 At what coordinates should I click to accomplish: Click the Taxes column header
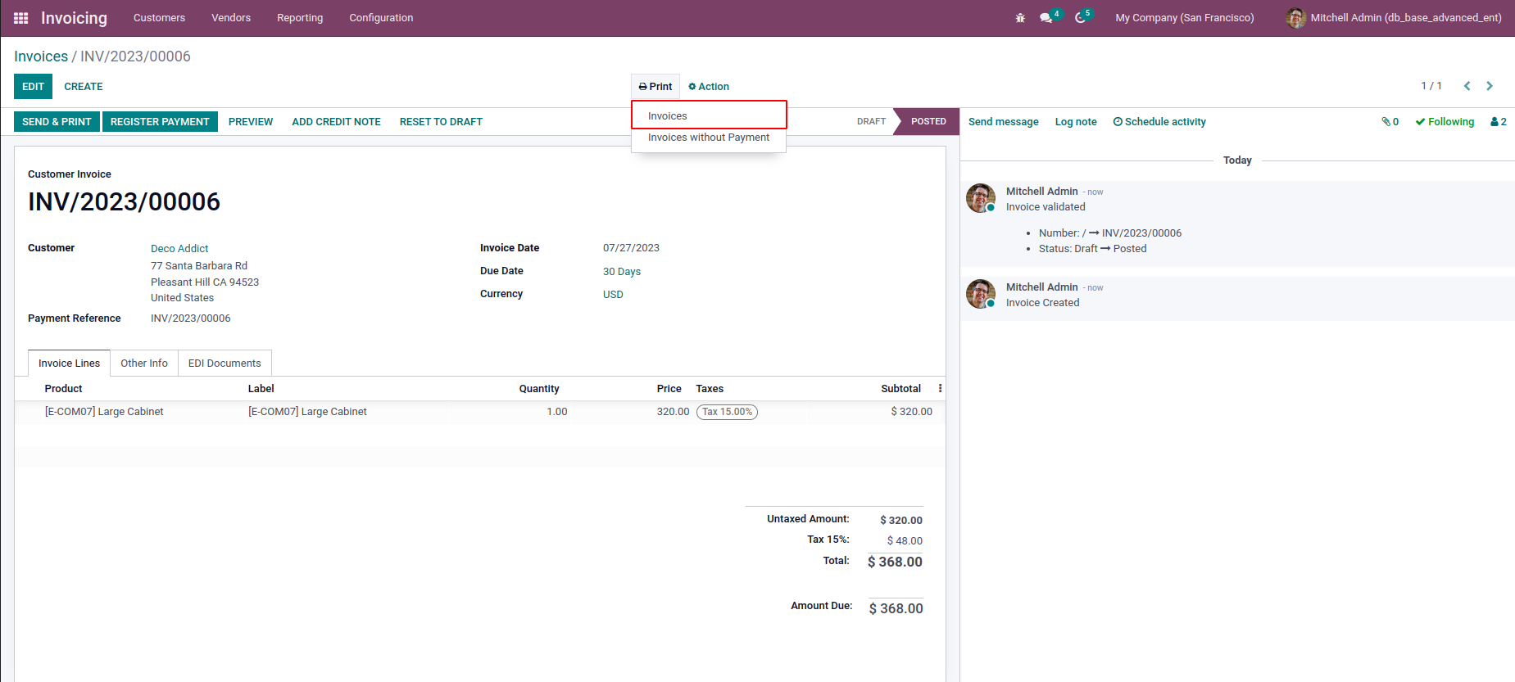click(x=710, y=389)
